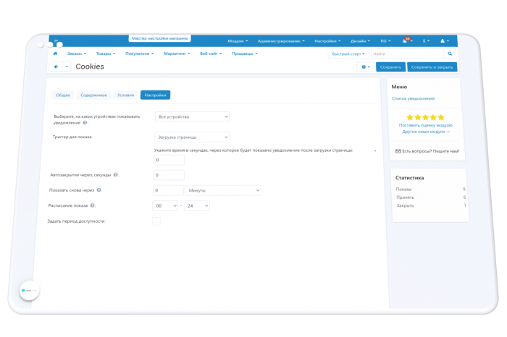Open the dropdown caret next to the back arrow
Viewport: 507px width, 337px height.
pos(67,67)
